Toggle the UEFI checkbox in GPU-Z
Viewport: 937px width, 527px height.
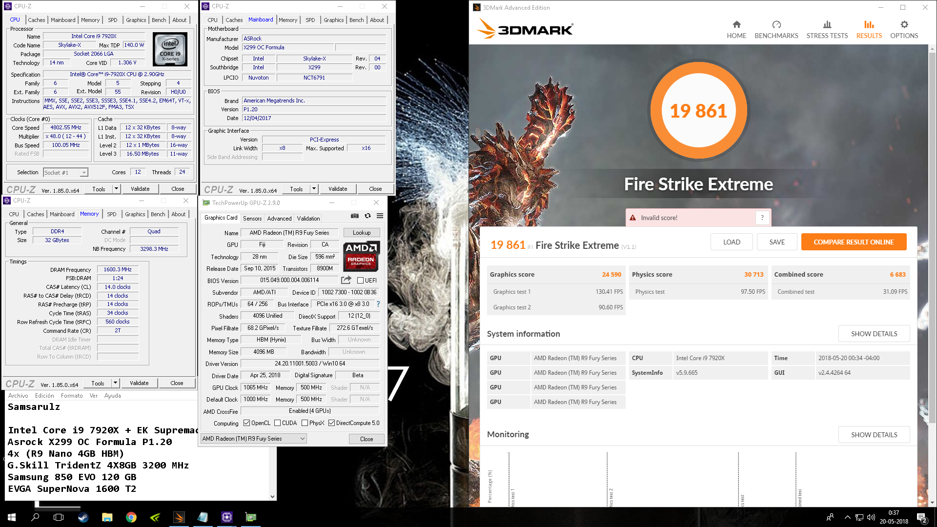(x=360, y=281)
